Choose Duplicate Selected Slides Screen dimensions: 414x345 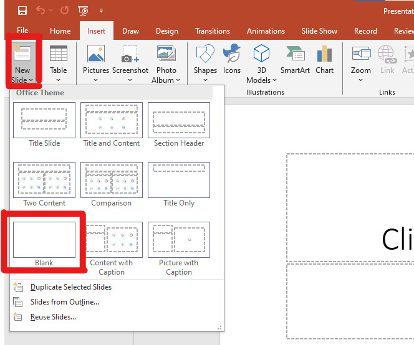coord(70,287)
